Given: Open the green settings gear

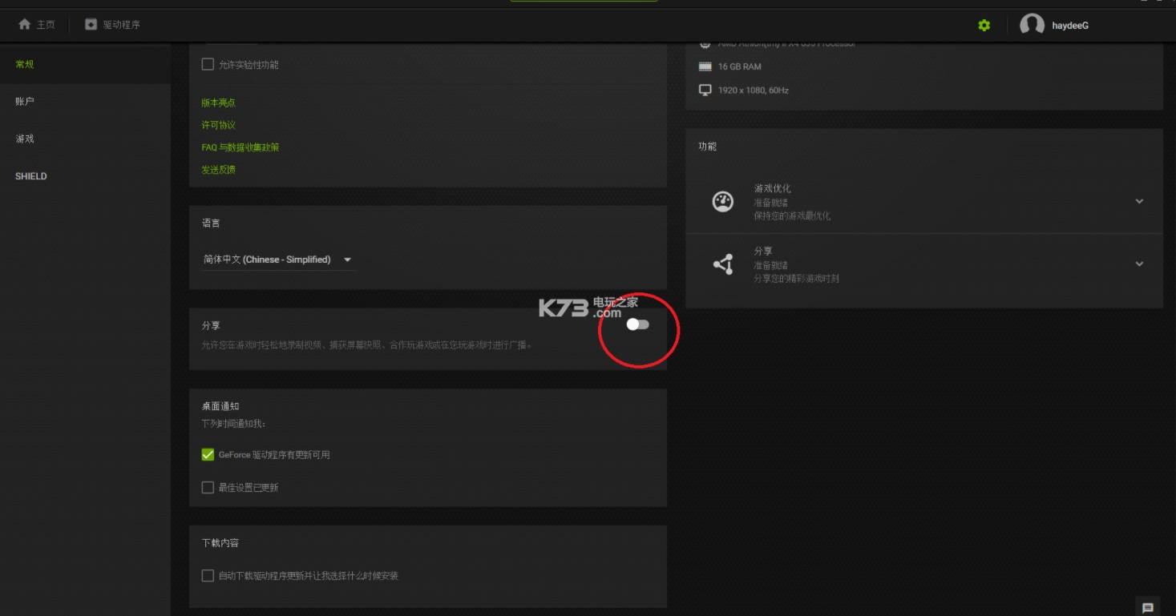Looking at the screenshot, I should pos(984,26).
